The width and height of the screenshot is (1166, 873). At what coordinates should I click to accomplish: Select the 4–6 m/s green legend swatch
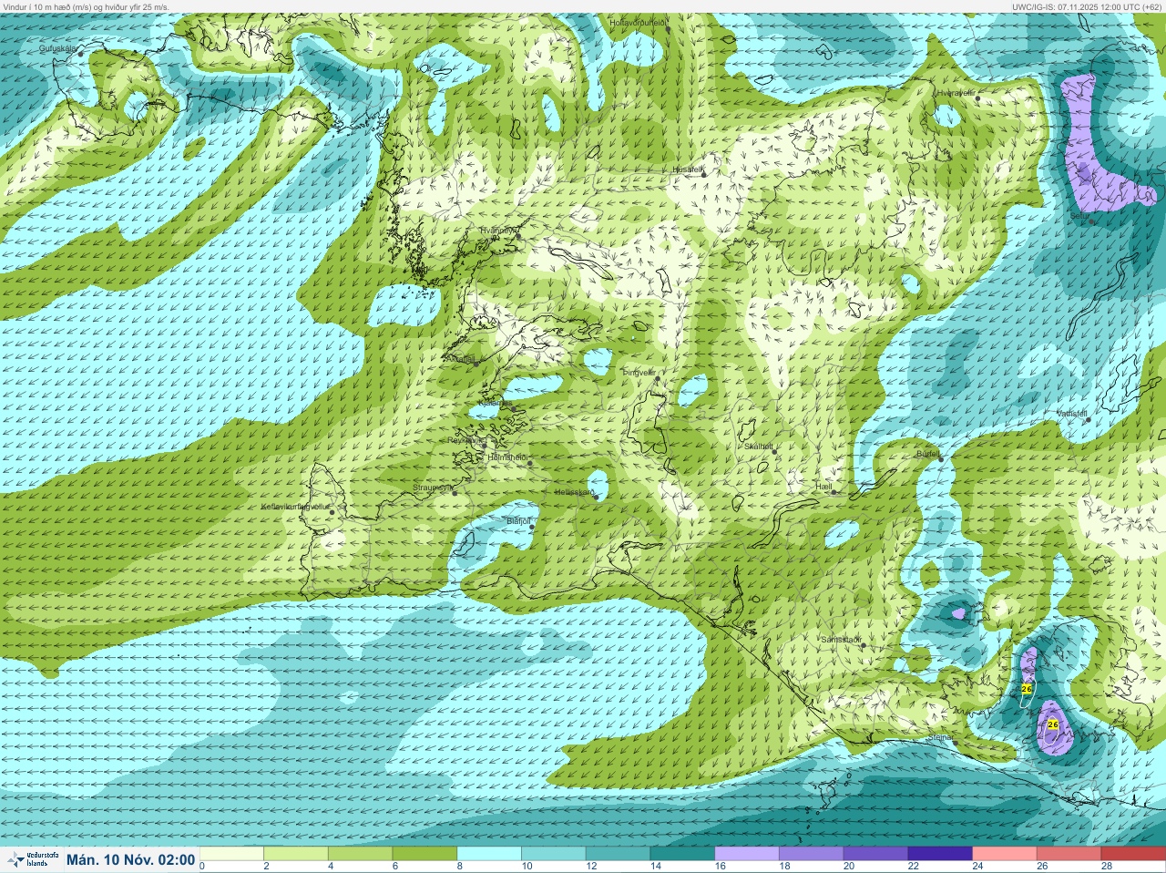point(361,854)
